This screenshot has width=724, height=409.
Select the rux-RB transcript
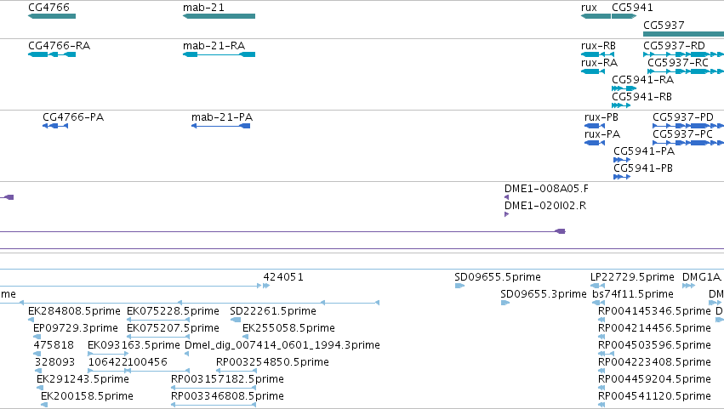pyautogui.click(x=597, y=54)
